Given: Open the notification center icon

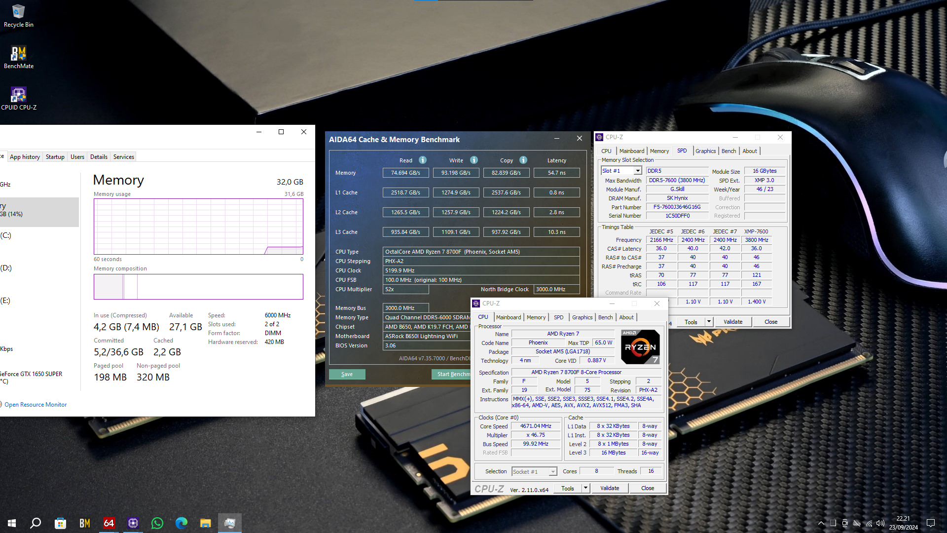Looking at the screenshot, I should point(931,523).
